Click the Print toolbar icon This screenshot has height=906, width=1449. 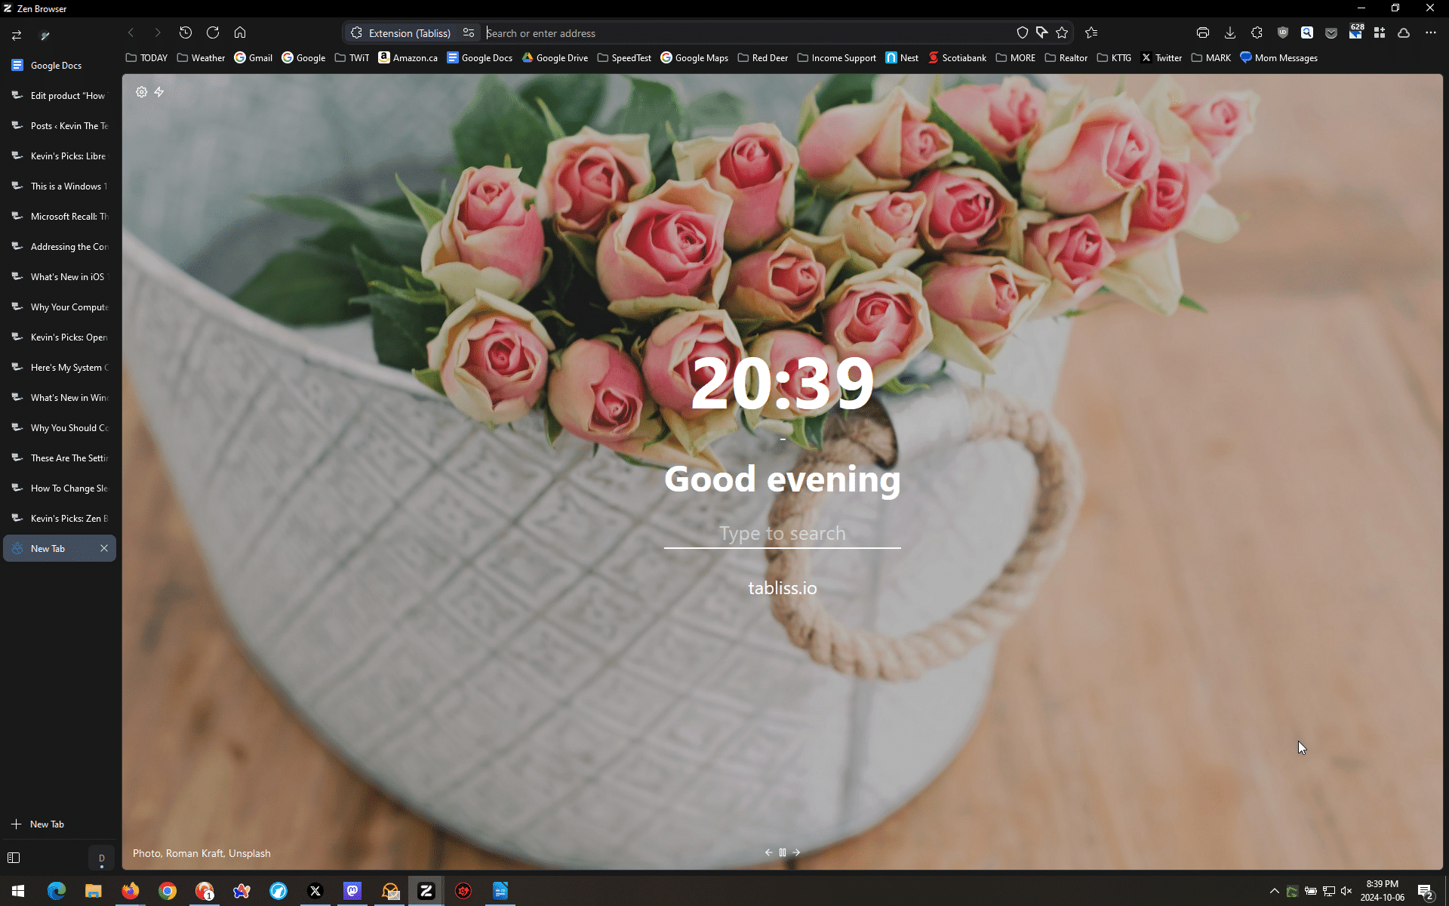coord(1203,32)
